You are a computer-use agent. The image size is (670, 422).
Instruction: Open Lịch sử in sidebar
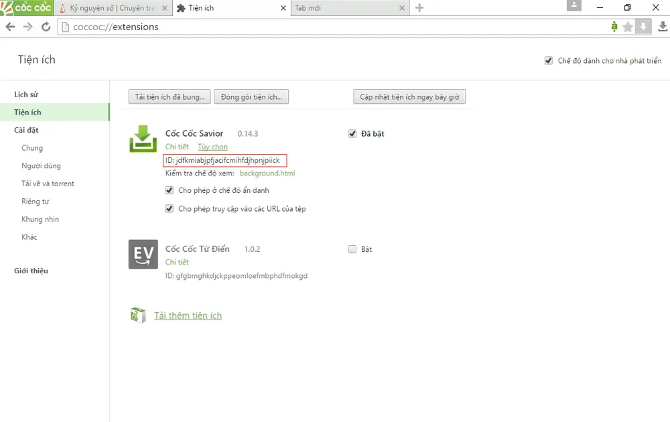[x=26, y=94]
